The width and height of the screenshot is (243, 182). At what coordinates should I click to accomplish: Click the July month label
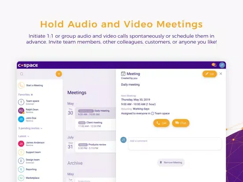coord(70,138)
